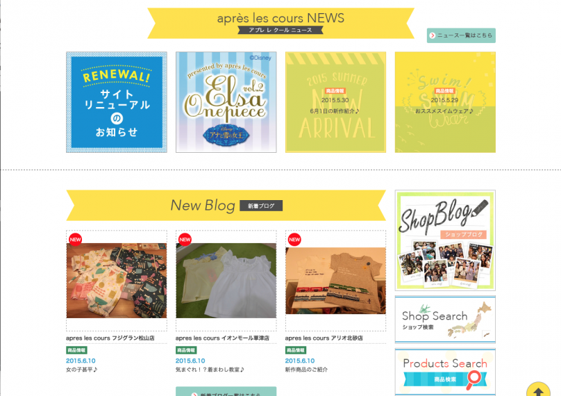Open the 女の子甚平♪ blog post title
The image size is (561, 396).
pos(82,370)
